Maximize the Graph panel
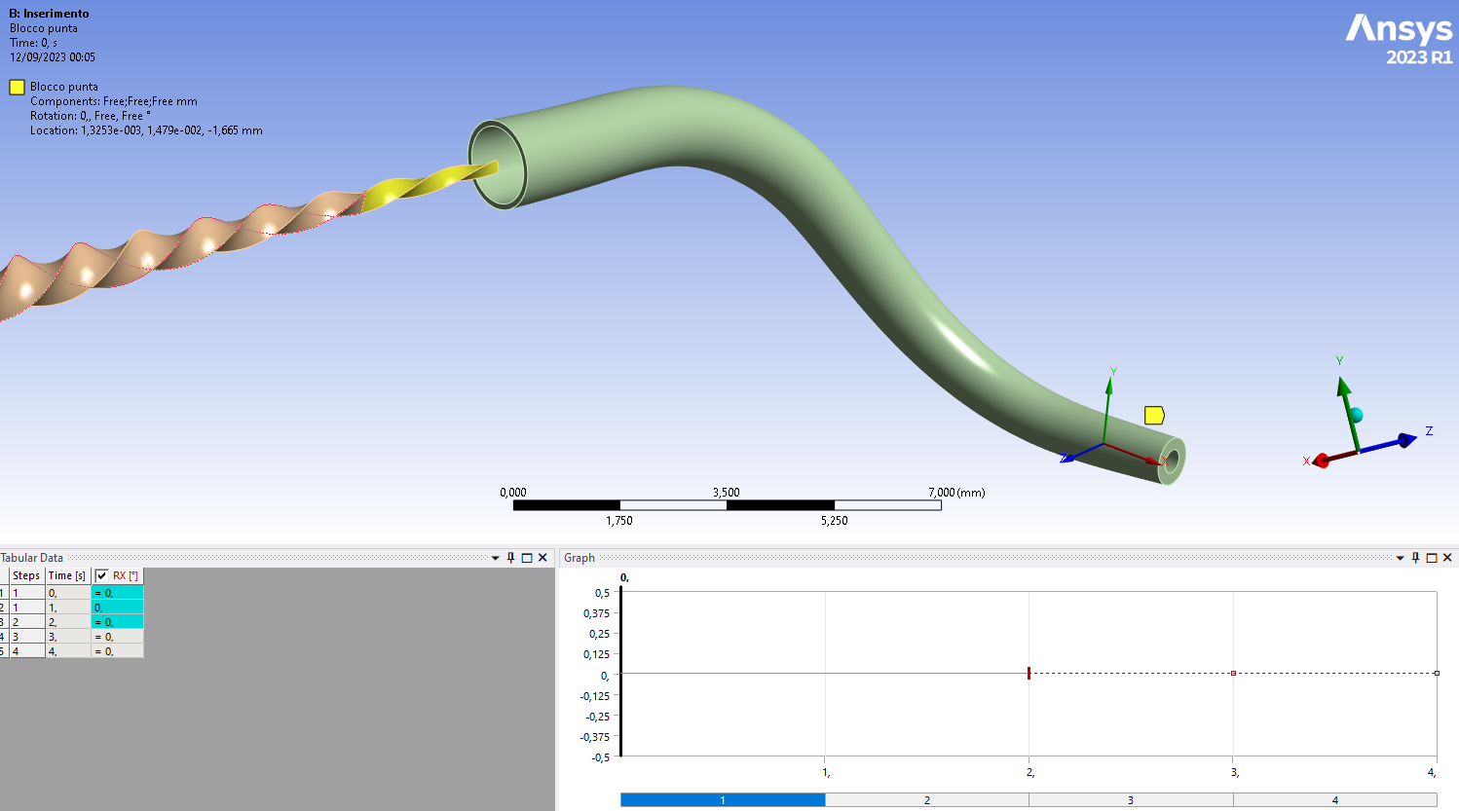Image resolution: width=1459 pixels, height=811 pixels. 1432,558
